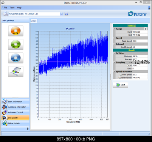Open the BLER disc test
Image resolution: width=152 pixels, height=142 pixels.
point(16,31)
